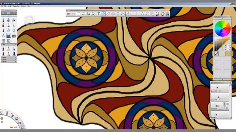Viewport: 236px width, 132px height.
Task: Select the freehand stroke style
Action: pyautogui.click(x=128, y=14)
